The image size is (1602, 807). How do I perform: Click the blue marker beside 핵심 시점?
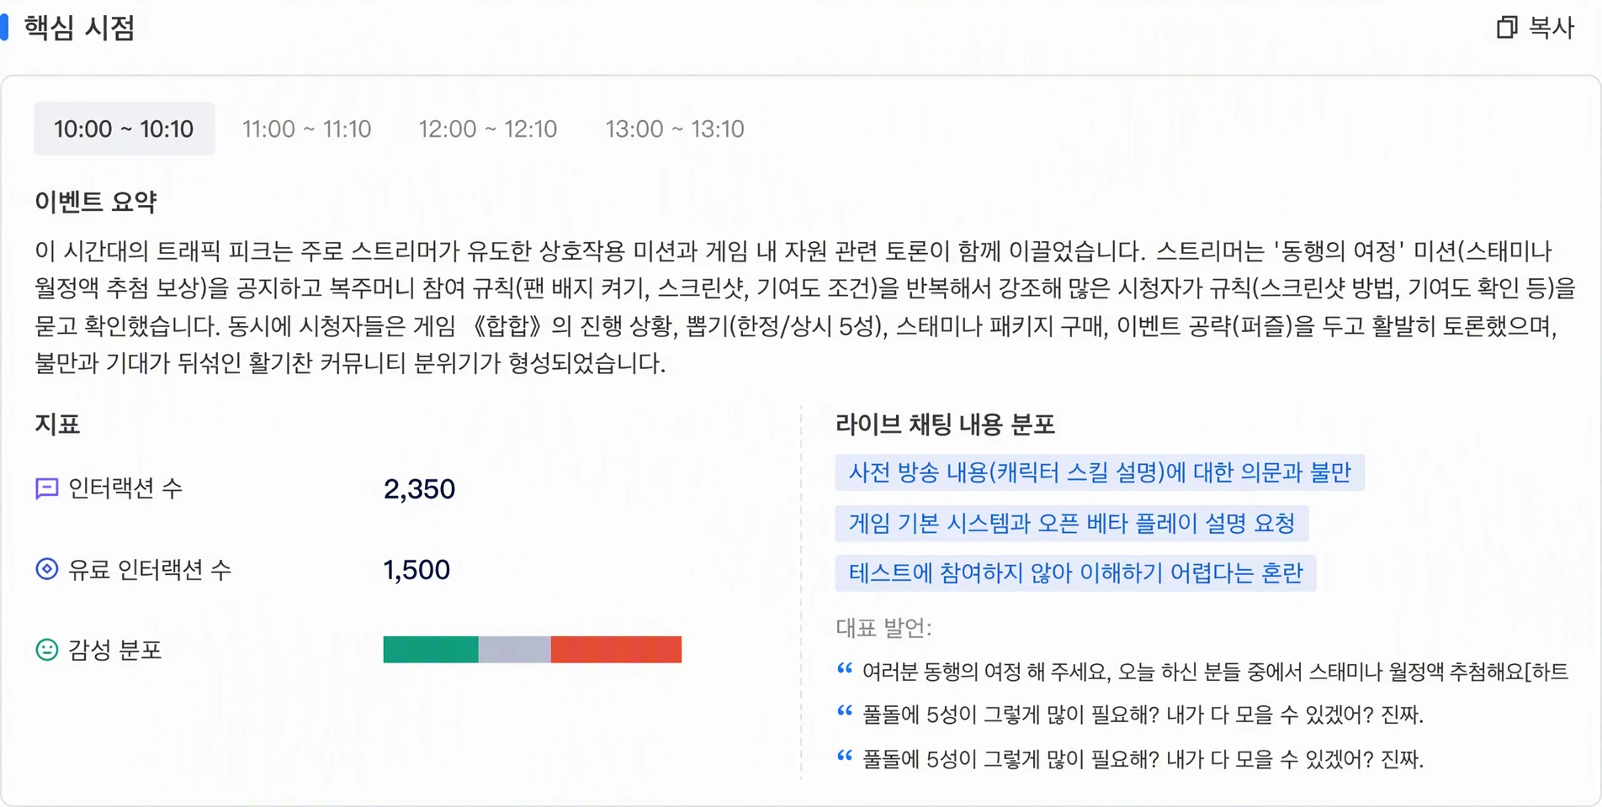pos(4,27)
